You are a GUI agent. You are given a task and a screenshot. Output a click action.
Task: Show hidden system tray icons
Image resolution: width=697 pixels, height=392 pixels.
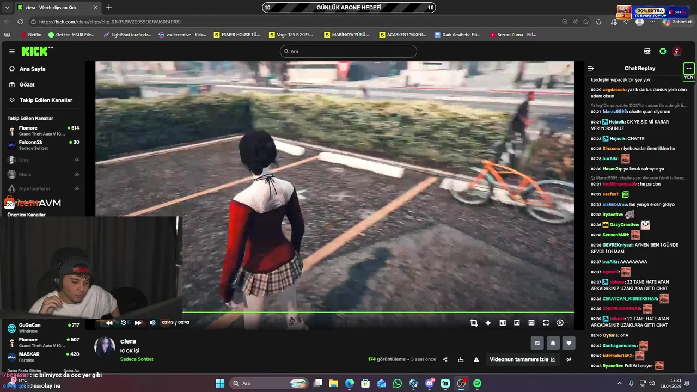tap(619, 383)
